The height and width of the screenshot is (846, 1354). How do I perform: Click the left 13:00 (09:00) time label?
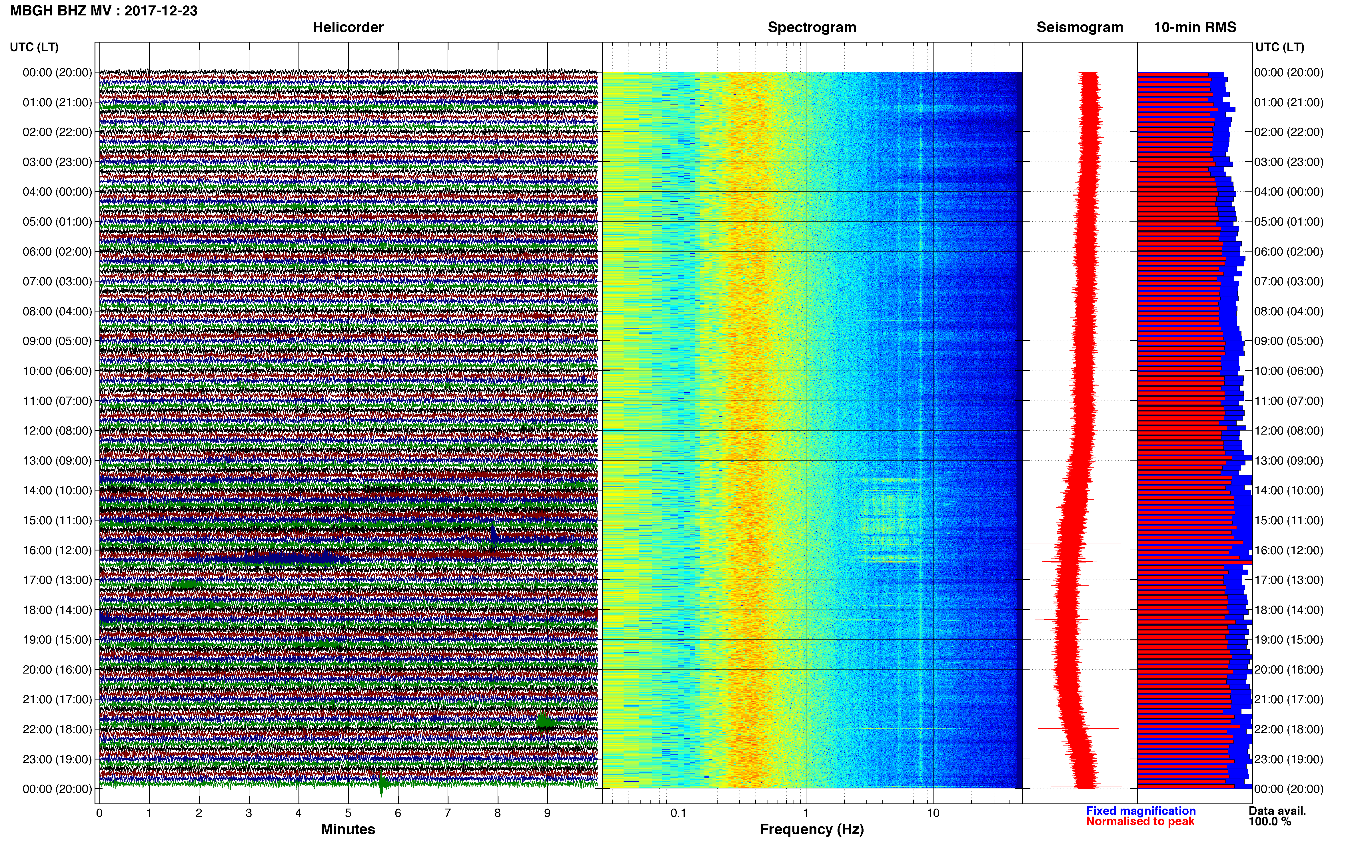tap(57, 461)
